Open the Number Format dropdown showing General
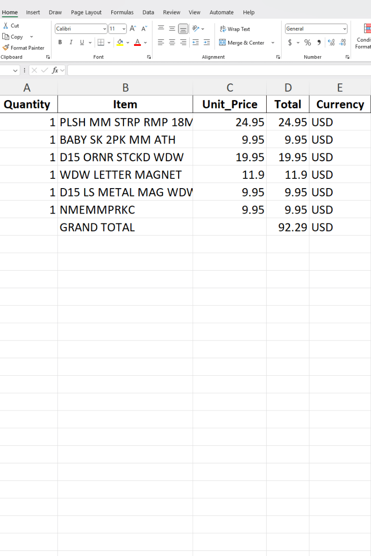The width and height of the screenshot is (371, 556). pos(316,29)
